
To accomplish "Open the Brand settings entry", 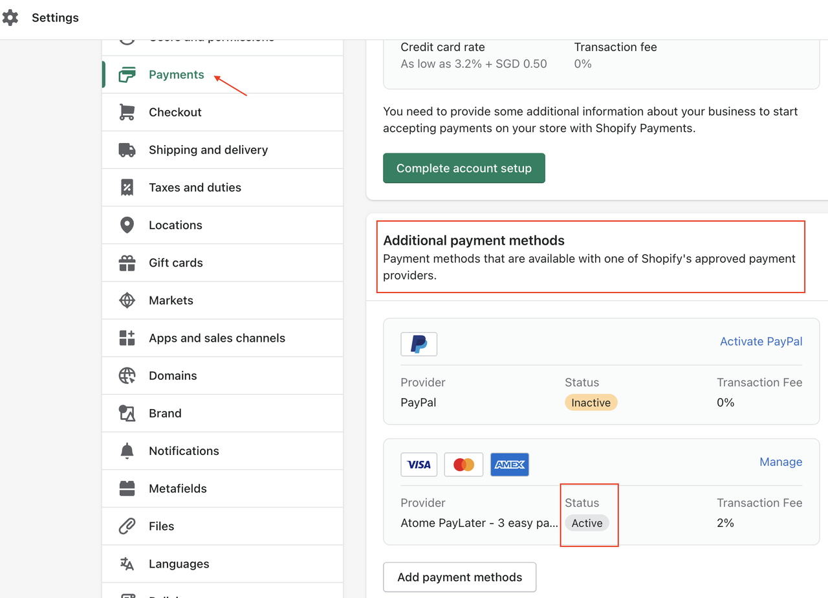I will coord(165,413).
